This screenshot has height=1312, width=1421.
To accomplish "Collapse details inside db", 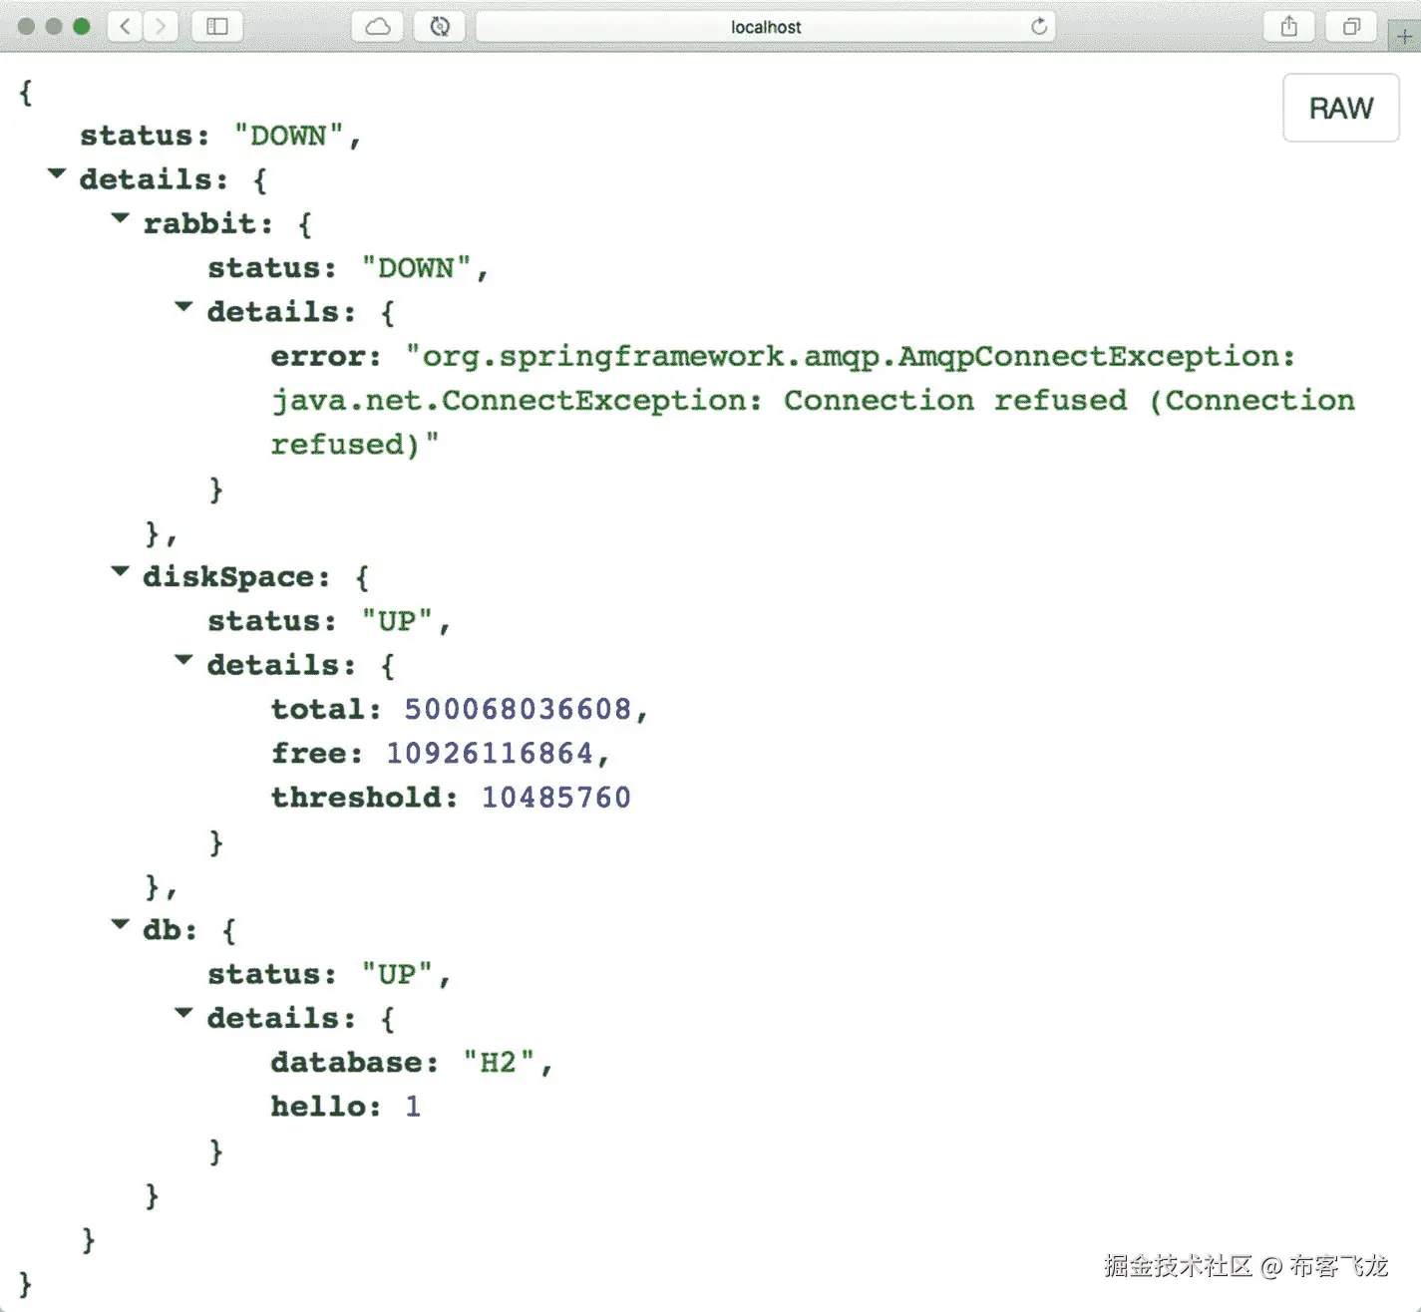I will pos(183,1012).
